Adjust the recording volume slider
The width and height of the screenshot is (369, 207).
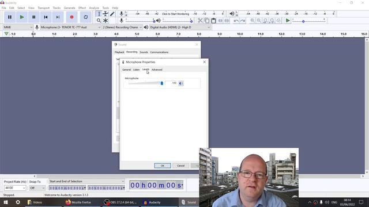pos(140,21)
